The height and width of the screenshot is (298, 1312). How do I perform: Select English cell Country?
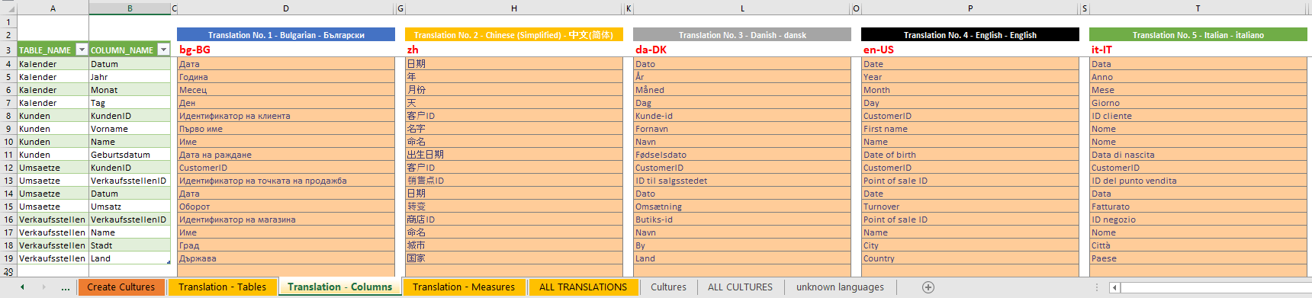(x=970, y=258)
